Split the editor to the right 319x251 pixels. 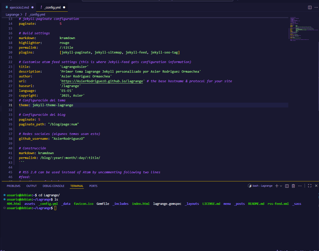click(x=310, y=7)
